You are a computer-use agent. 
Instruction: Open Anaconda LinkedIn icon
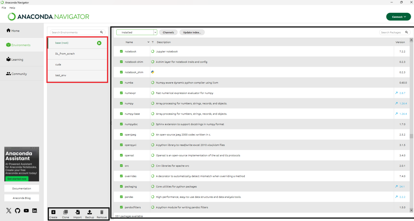click(34, 211)
